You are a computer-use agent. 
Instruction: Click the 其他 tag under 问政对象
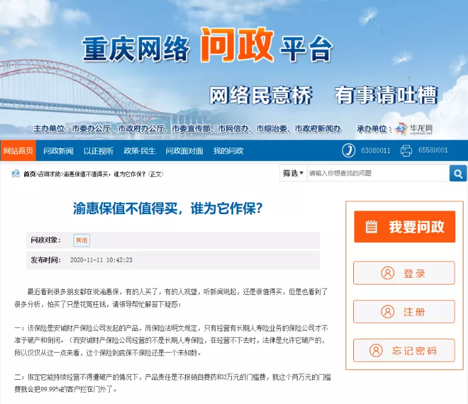click(81, 240)
